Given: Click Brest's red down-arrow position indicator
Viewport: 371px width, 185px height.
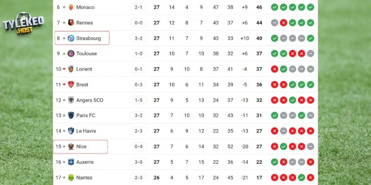Looking at the screenshot, I should pos(64,85).
